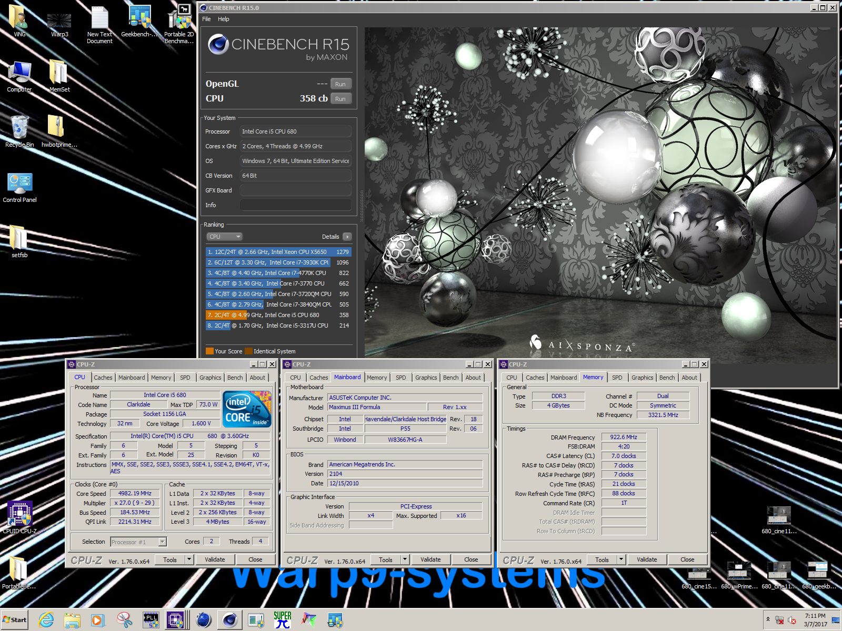842x631 pixels.
Task: Open About tab in right CPU-Z window
Action: (689, 378)
